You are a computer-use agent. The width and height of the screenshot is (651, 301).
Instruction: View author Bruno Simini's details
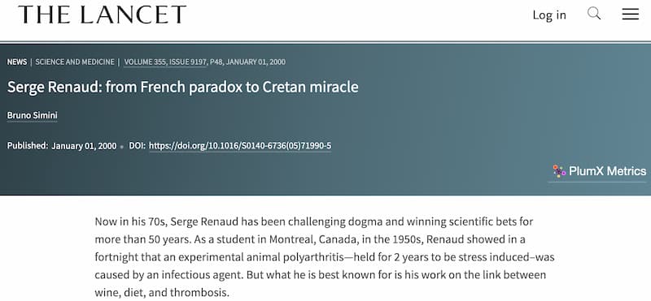click(x=32, y=115)
